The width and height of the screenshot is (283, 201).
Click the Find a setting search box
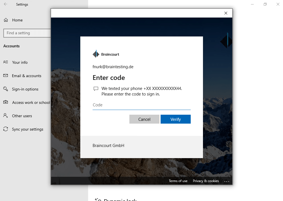pyautogui.click(x=27, y=33)
